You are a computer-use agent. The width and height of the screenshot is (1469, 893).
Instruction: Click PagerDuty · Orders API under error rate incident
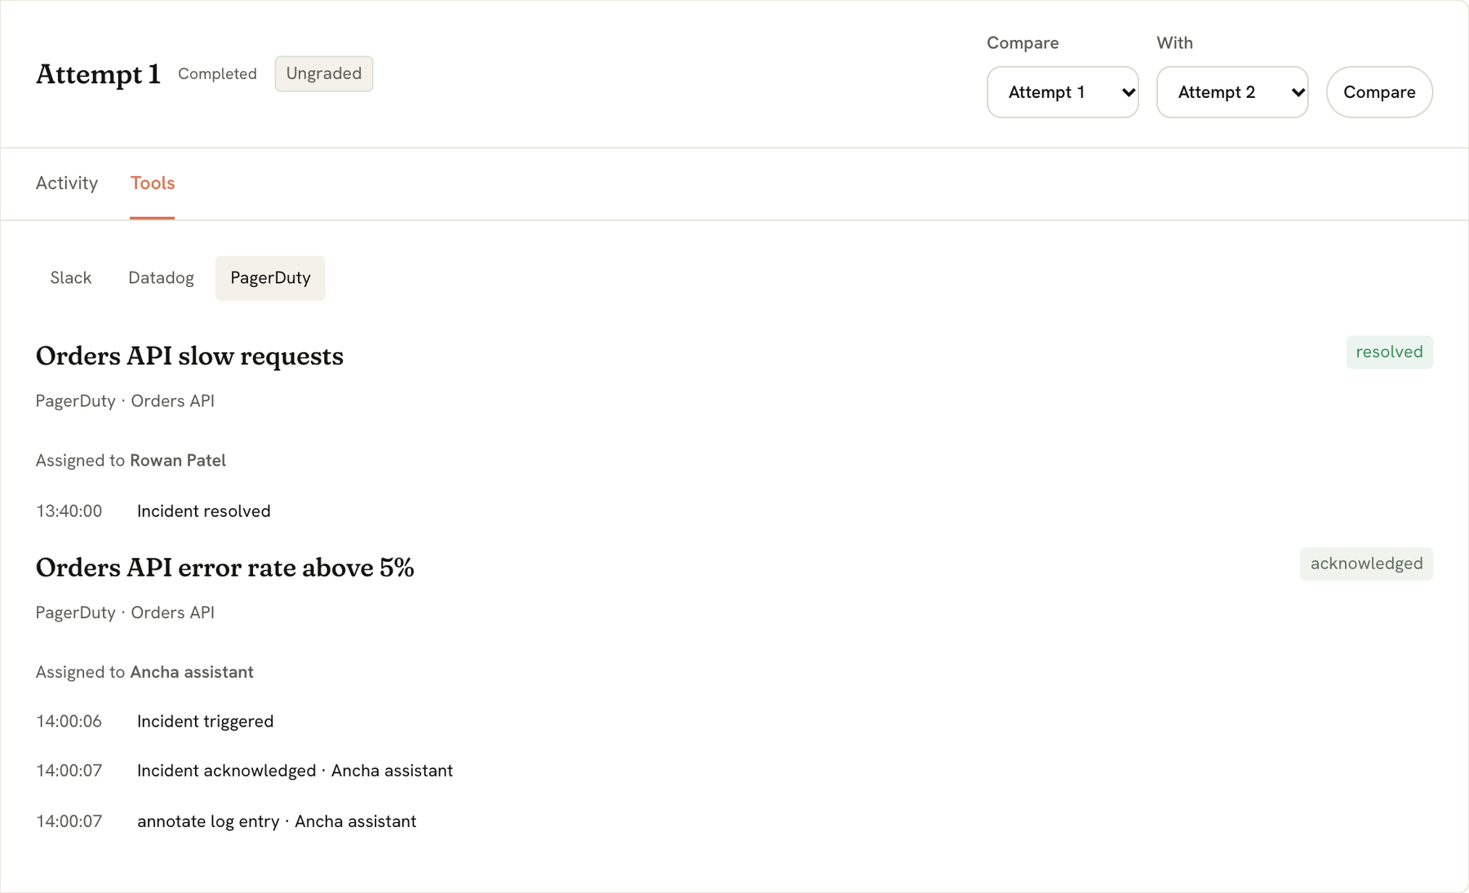(x=125, y=613)
